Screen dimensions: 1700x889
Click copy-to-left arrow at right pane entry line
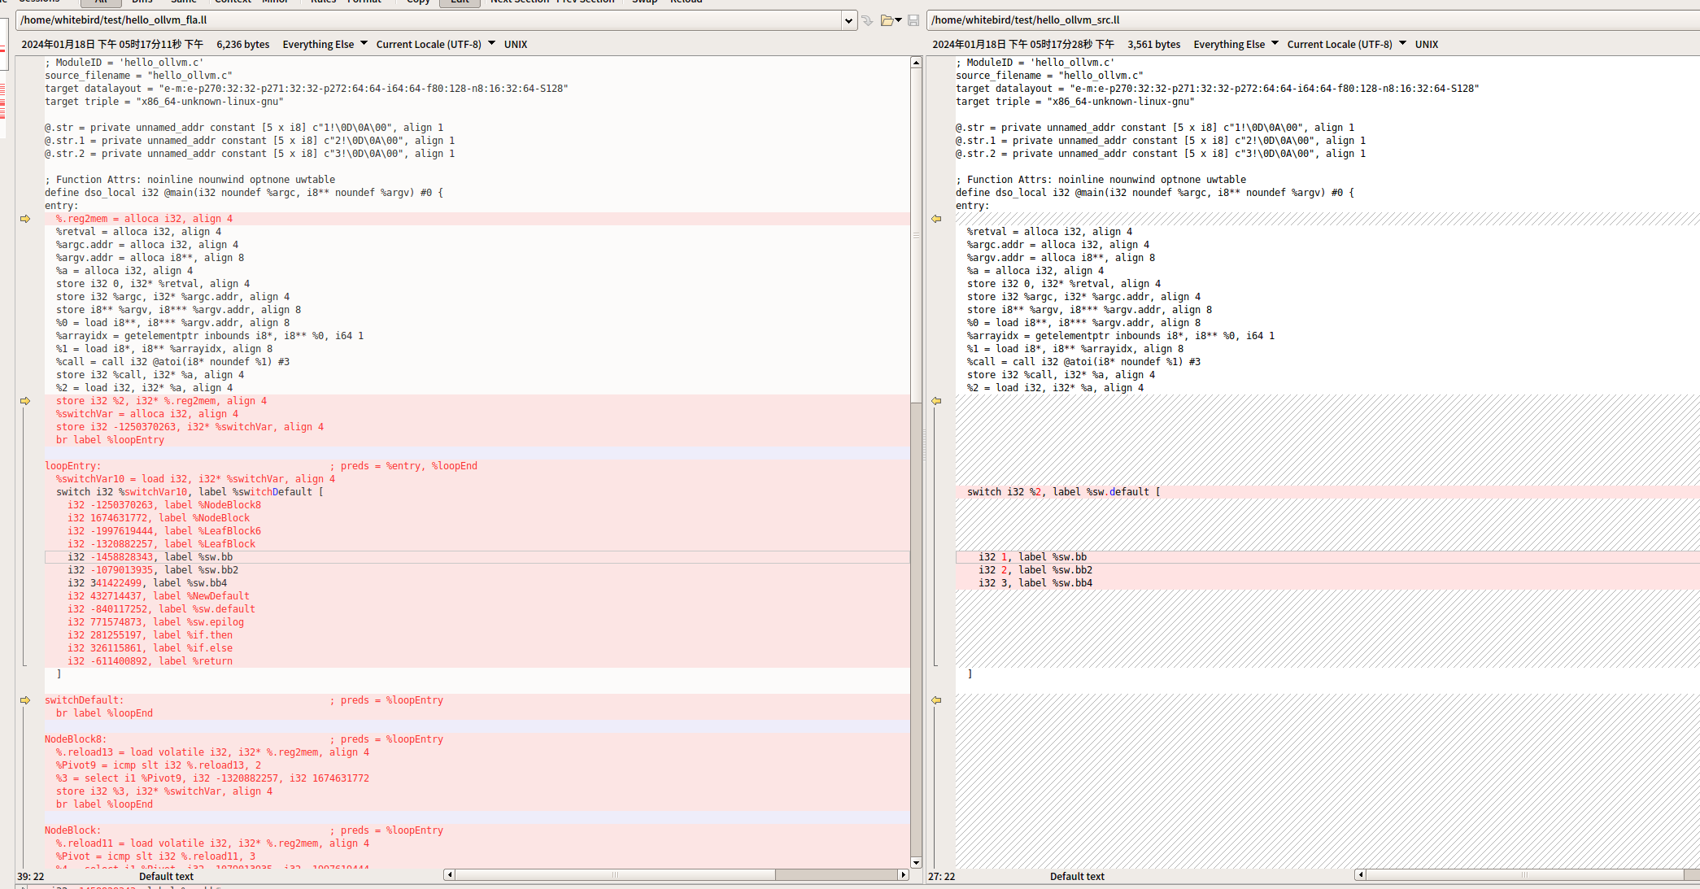[x=936, y=219]
